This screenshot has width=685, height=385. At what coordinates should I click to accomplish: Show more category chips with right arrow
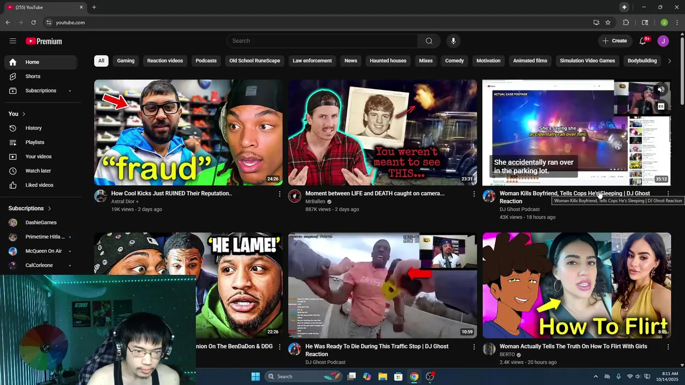coord(669,61)
